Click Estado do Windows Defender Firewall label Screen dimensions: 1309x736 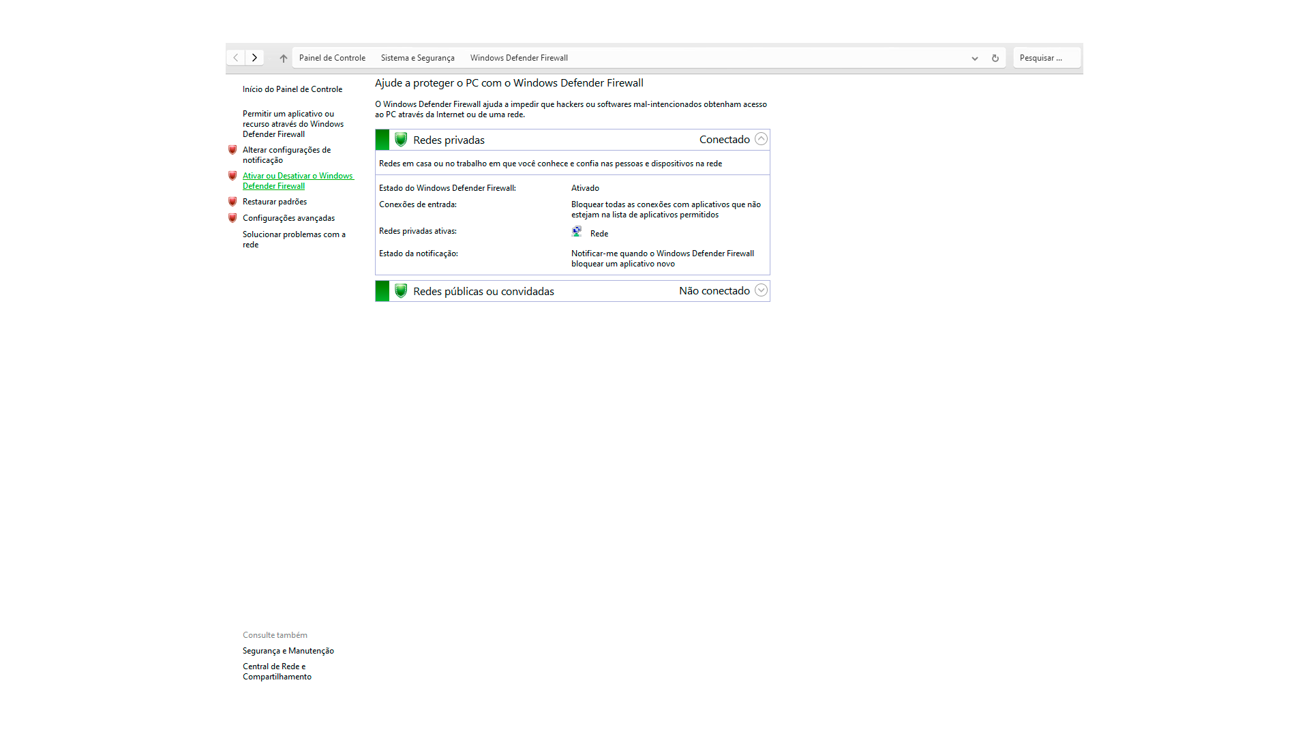coord(447,188)
